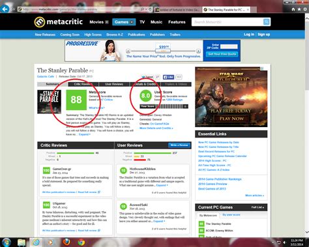Click Sign up link

point(263,35)
